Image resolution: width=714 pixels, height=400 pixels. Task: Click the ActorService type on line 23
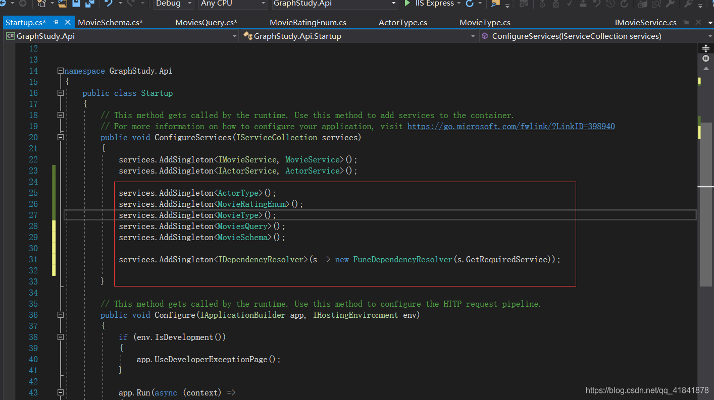(313, 171)
